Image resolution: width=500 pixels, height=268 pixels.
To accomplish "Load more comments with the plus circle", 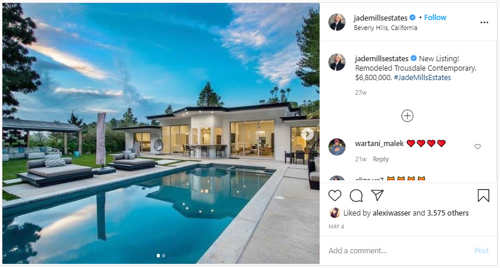I will point(407,115).
